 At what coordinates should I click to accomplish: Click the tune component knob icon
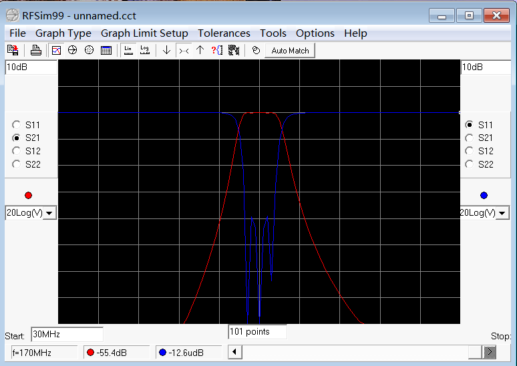256,50
